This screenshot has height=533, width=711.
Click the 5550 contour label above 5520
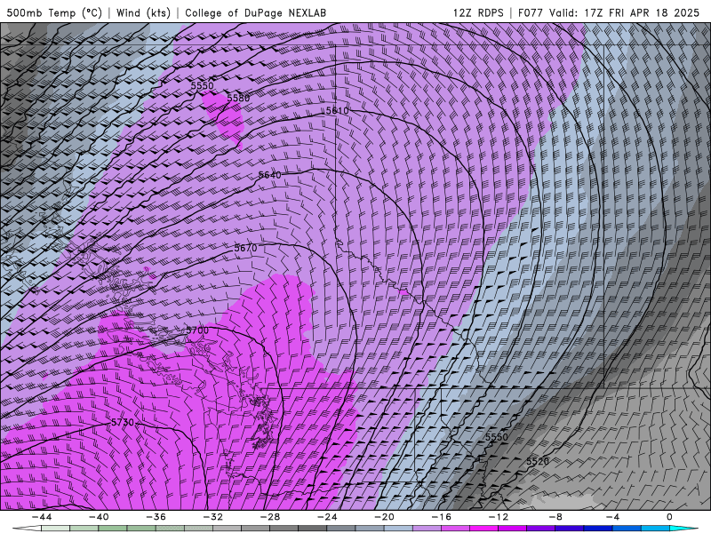(x=497, y=437)
